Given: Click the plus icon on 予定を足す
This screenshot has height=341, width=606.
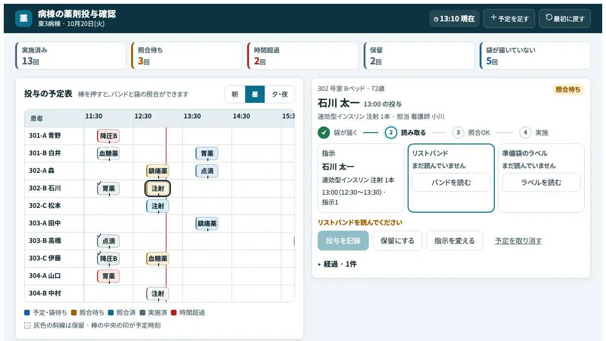Looking at the screenshot, I should 494,18.
